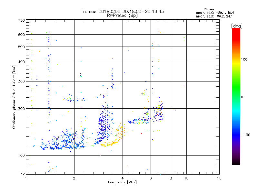Click the '750' y-axis tick label
This screenshot has width=258, height=194.
coord(21,20)
